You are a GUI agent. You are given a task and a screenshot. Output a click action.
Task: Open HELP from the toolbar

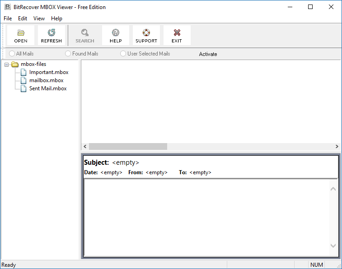click(x=116, y=35)
